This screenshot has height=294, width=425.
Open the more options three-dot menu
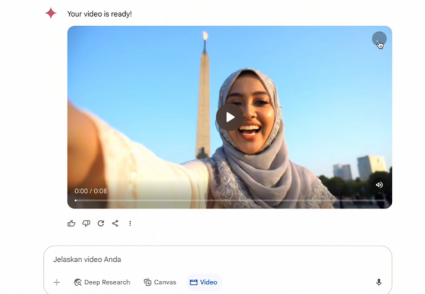pyautogui.click(x=130, y=223)
